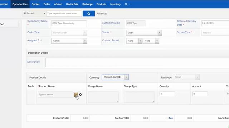
Task: Go to the Recharge menu item
Action: coord(87,4)
